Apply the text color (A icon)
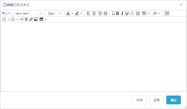The width and height of the screenshot is (187, 109). pos(68,13)
